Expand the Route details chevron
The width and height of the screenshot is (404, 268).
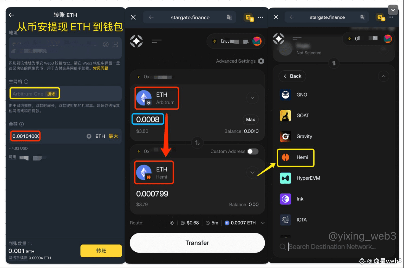pos(263,223)
